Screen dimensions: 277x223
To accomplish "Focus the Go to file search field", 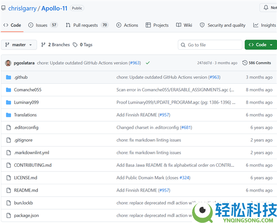I will (x=210, y=45).
